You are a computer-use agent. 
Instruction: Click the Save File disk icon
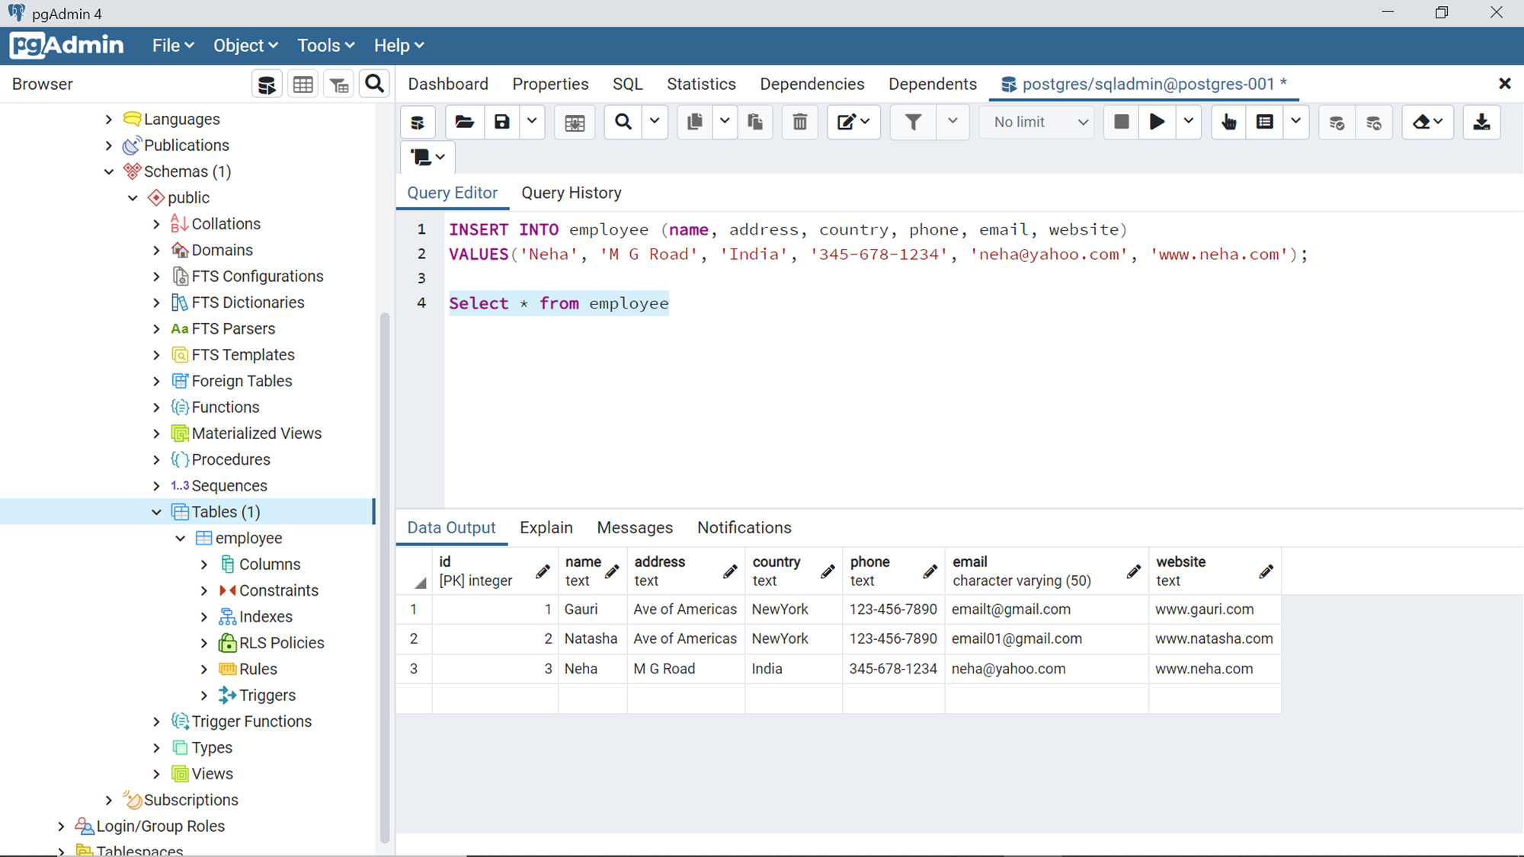(501, 122)
